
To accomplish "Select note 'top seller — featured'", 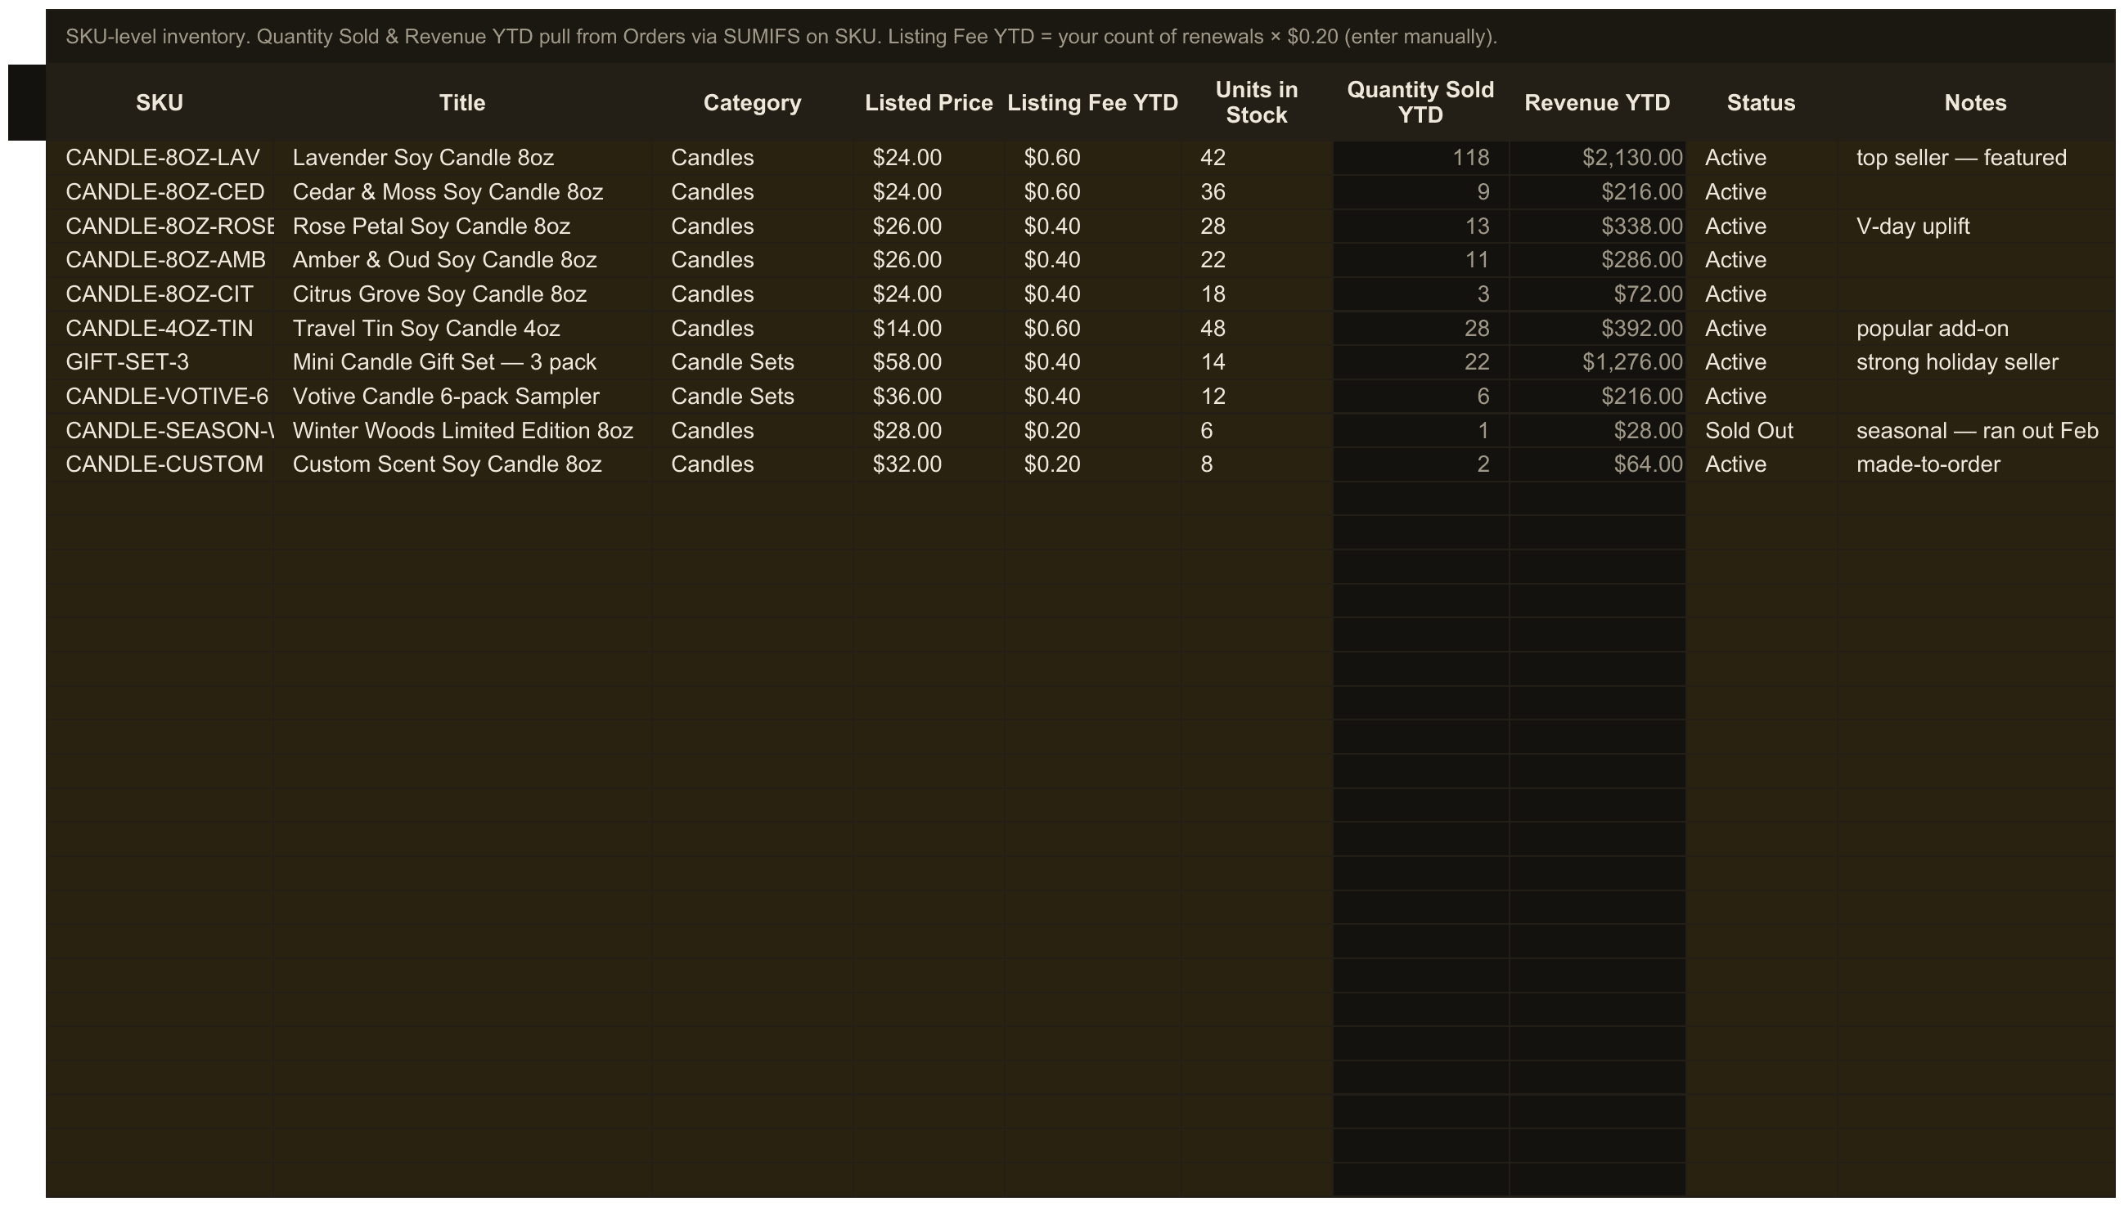I will coord(1976,157).
